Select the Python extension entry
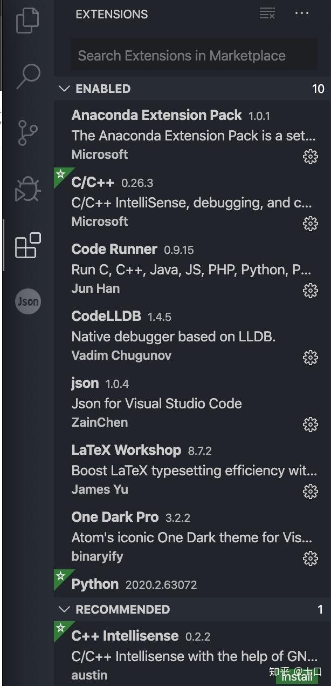 click(x=162, y=583)
